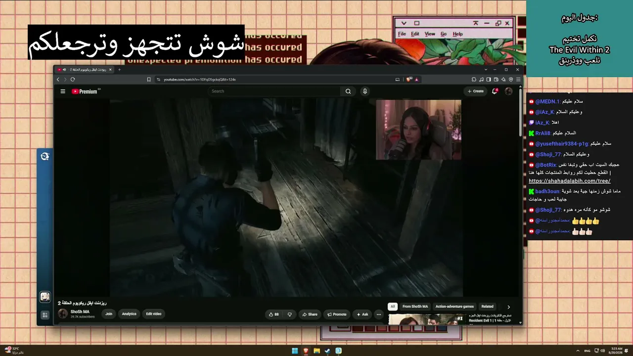The height and width of the screenshot is (356, 633).
Task: Click the Promote button
Action: [337, 314]
